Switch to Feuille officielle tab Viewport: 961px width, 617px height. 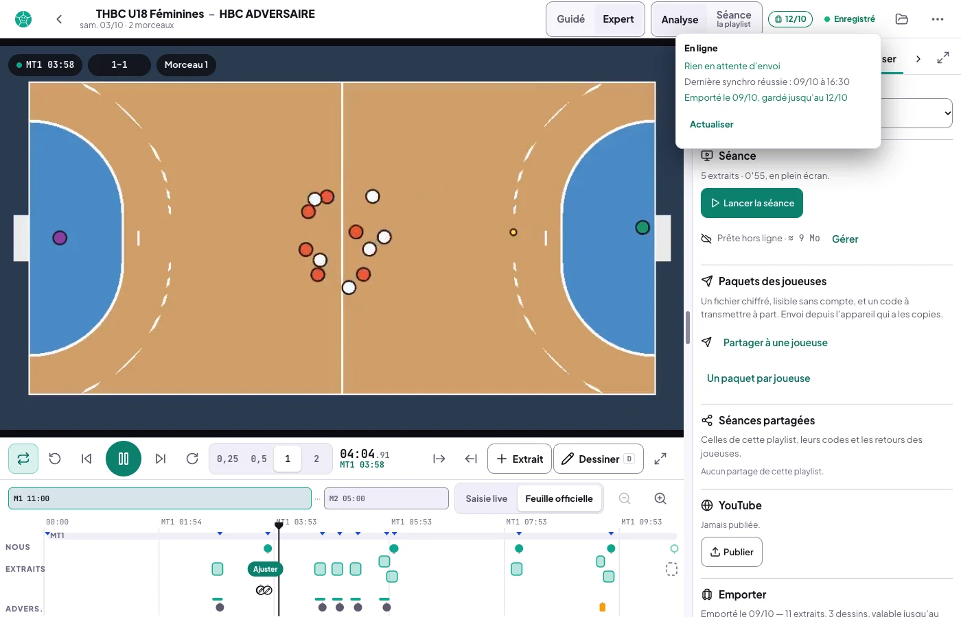point(559,498)
